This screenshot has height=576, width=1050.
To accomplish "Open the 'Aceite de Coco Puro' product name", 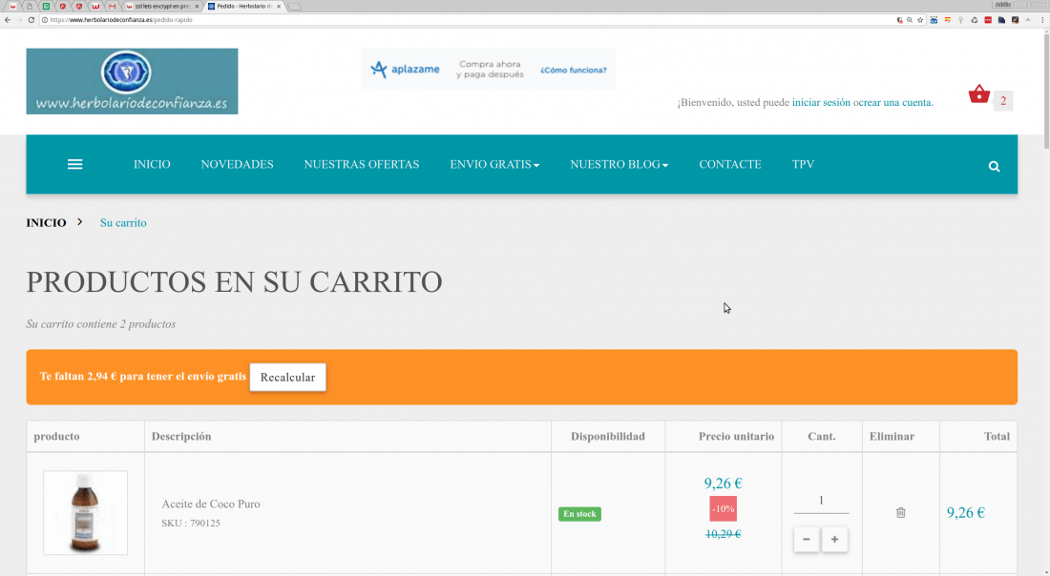I will tap(211, 504).
